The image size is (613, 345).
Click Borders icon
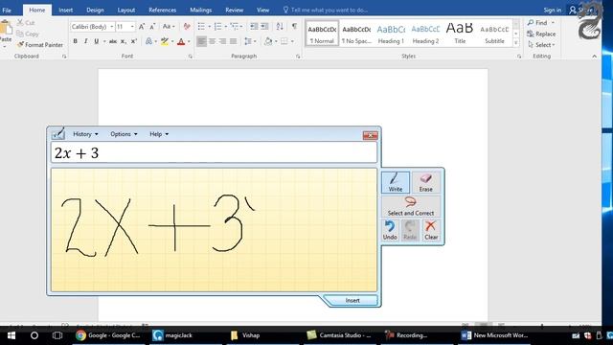(x=284, y=41)
